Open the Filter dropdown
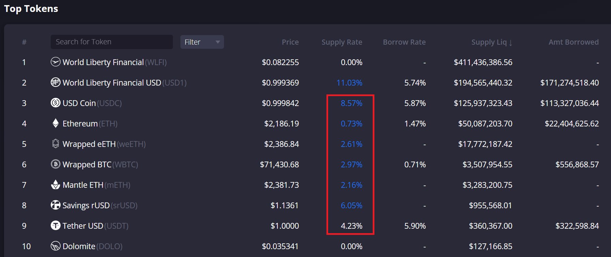The image size is (611, 257). (x=202, y=42)
